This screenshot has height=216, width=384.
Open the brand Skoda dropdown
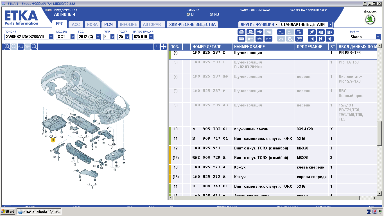tap(378, 37)
